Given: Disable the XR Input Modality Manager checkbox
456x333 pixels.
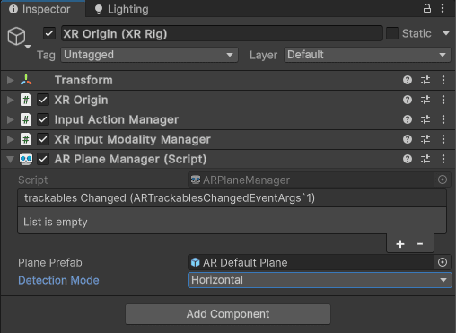Looking at the screenshot, I should [x=43, y=139].
